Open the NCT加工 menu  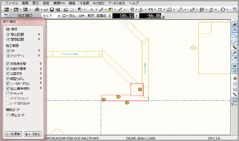(x=99, y=3)
